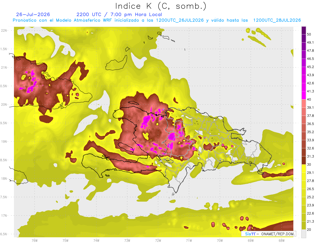This screenshot has height=244, width=316.
Task: Click the 2200 UTC local time header
Action: tap(119, 14)
